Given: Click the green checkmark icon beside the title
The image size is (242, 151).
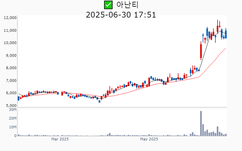Looking at the screenshot, I should click(108, 5).
